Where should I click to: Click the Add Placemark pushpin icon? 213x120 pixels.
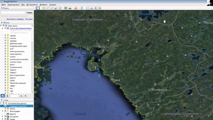44,8
